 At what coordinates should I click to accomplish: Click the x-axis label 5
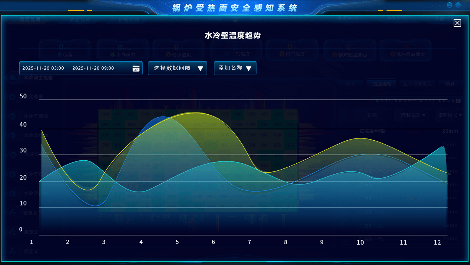point(177,242)
